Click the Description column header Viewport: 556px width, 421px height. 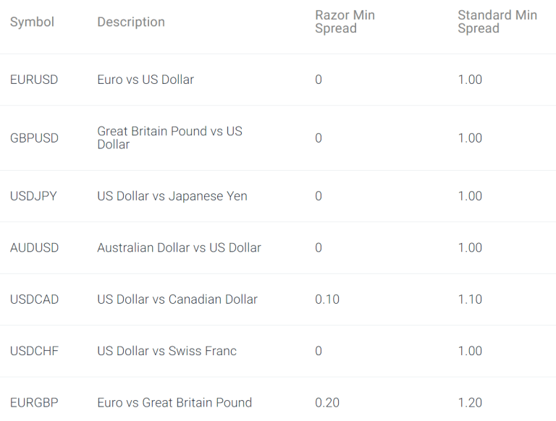[131, 22]
